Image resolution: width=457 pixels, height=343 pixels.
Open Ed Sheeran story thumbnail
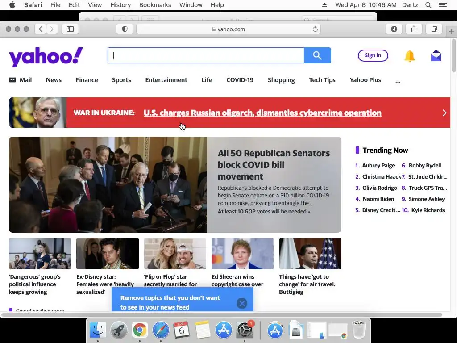click(242, 254)
